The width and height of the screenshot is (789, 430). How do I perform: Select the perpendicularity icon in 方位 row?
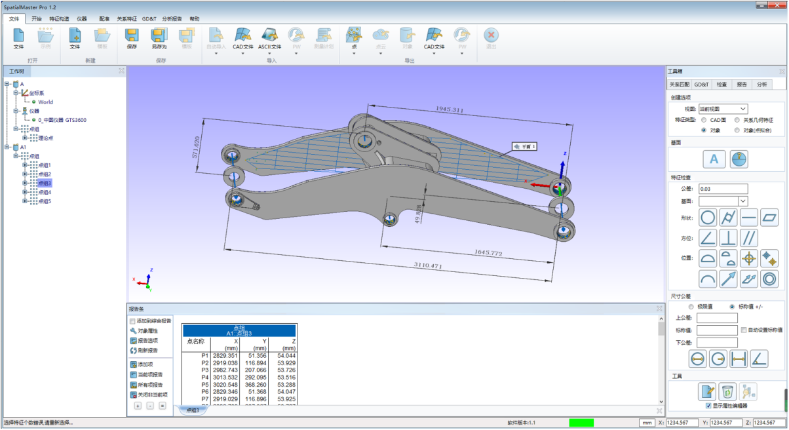point(728,237)
